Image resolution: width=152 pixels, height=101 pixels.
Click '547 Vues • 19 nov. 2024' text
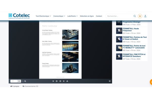tap(131, 59)
